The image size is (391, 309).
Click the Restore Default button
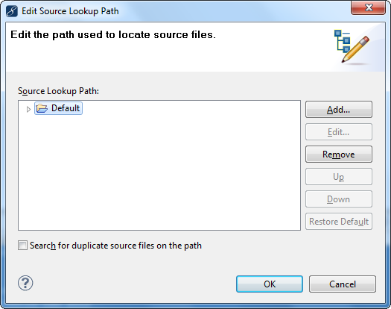pyautogui.click(x=339, y=221)
